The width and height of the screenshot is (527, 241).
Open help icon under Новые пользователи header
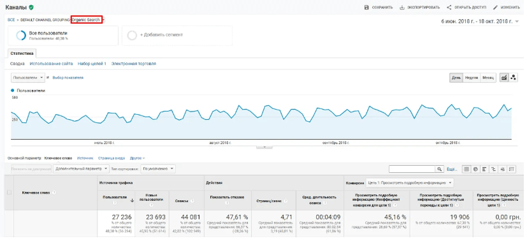(151, 205)
